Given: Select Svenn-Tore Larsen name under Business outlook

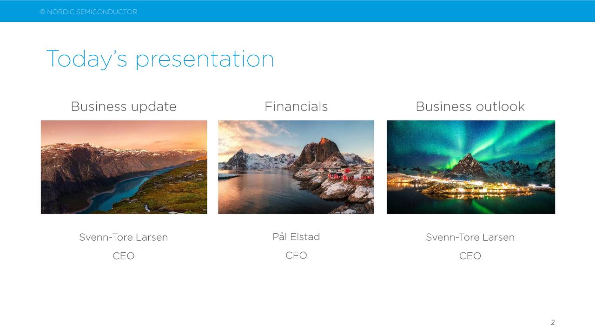Looking at the screenshot, I should pos(470,238).
